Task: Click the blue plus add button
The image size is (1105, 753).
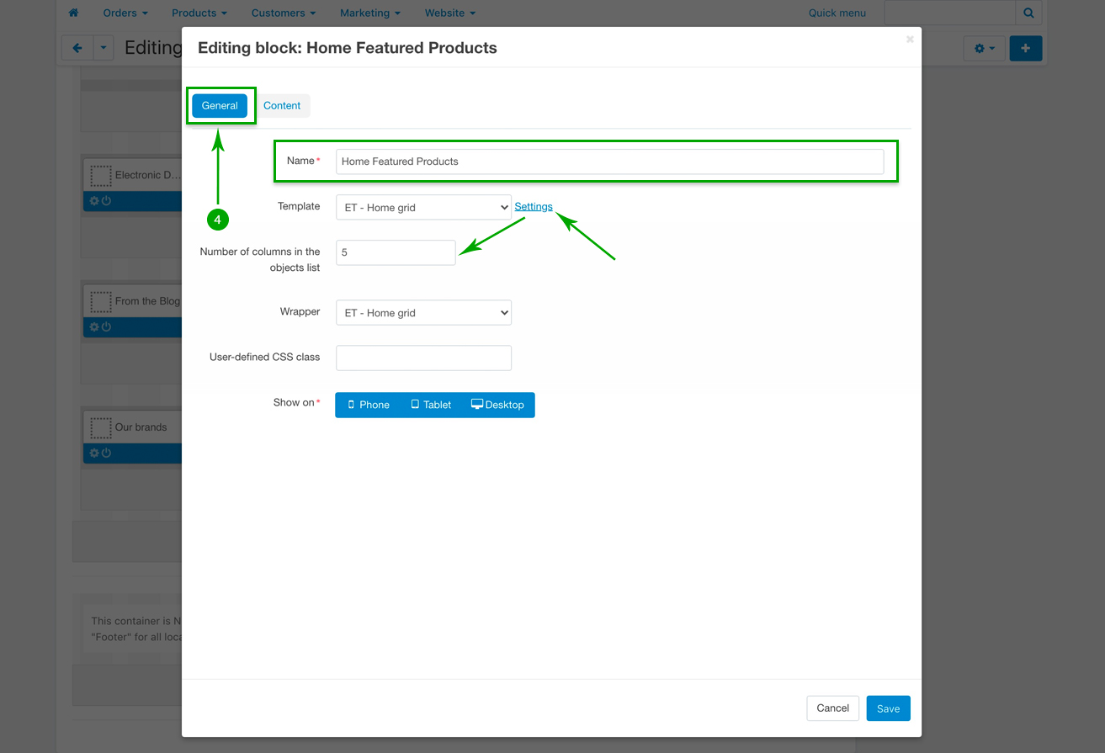Action: [1025, 49]
